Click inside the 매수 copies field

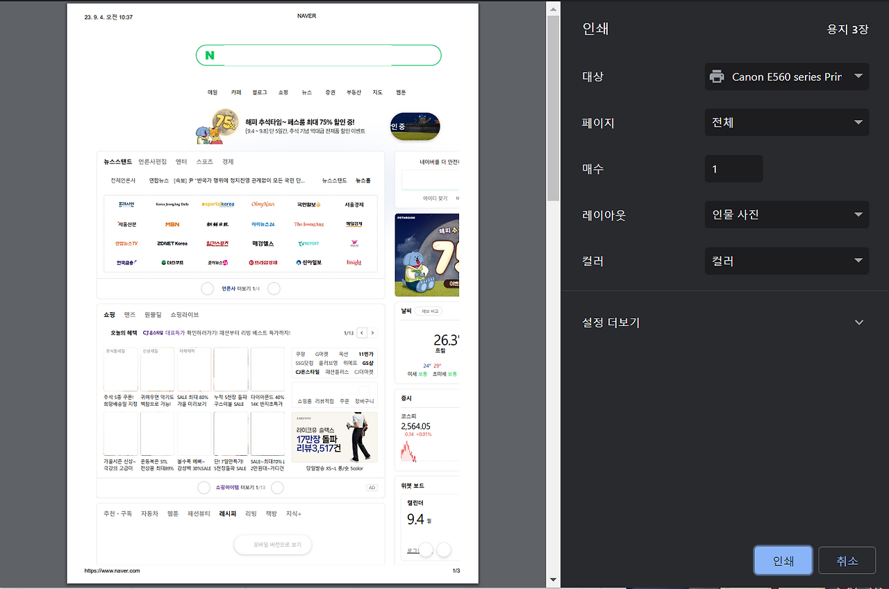pos(733,169)
